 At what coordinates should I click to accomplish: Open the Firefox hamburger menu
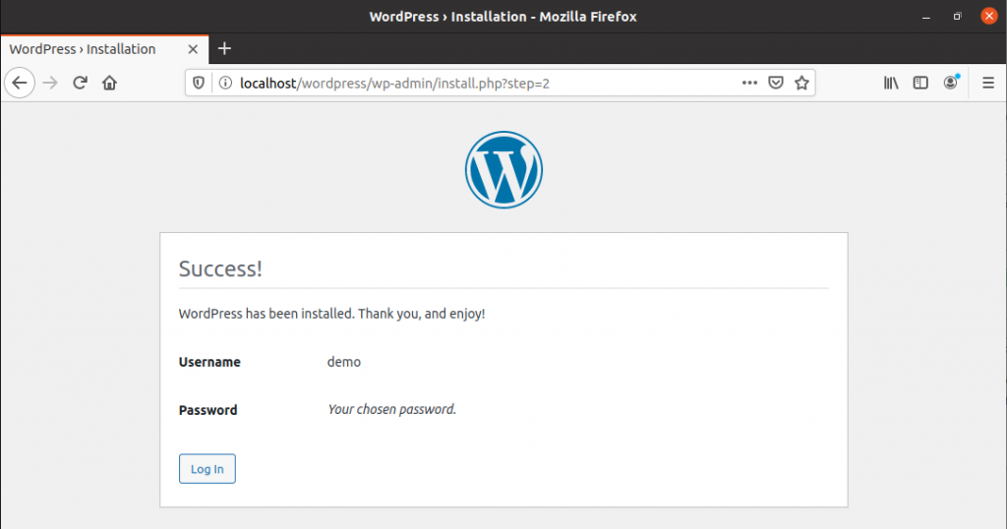tap(988, 84)
